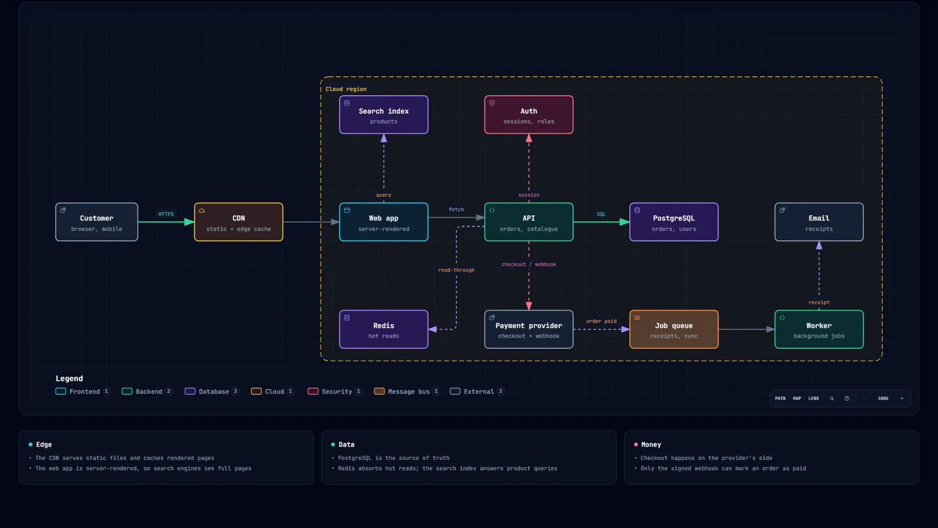Click the HTTPS edge label

(x=166, y=214)
